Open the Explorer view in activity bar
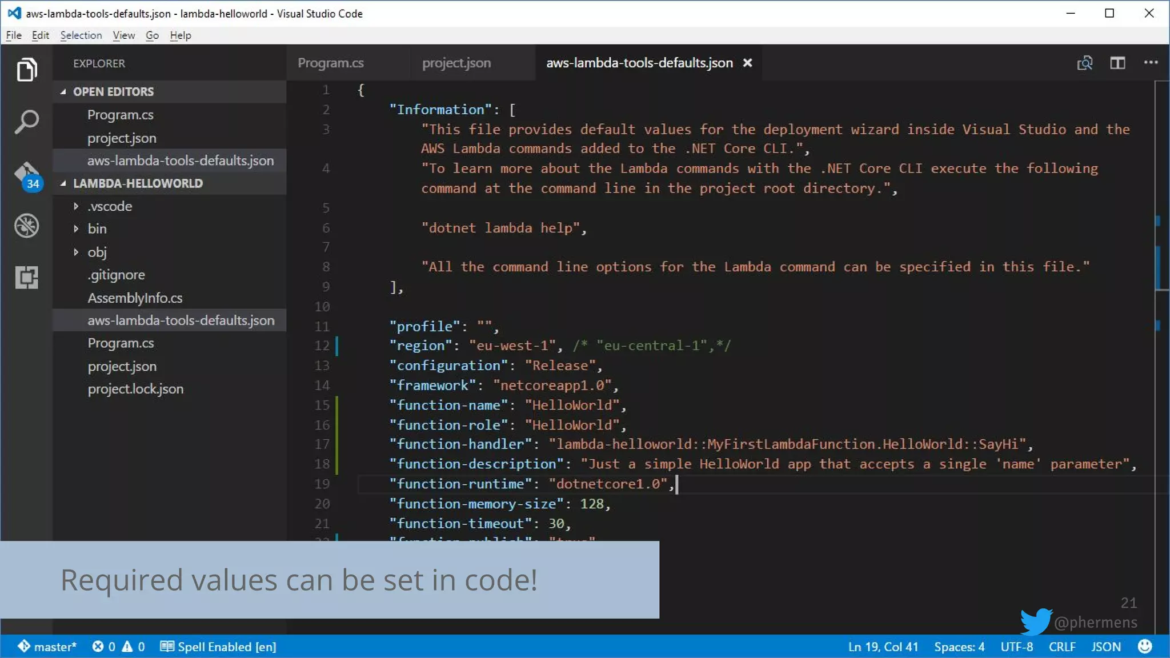The image size is (1170, 658). (x=27, y=69)
